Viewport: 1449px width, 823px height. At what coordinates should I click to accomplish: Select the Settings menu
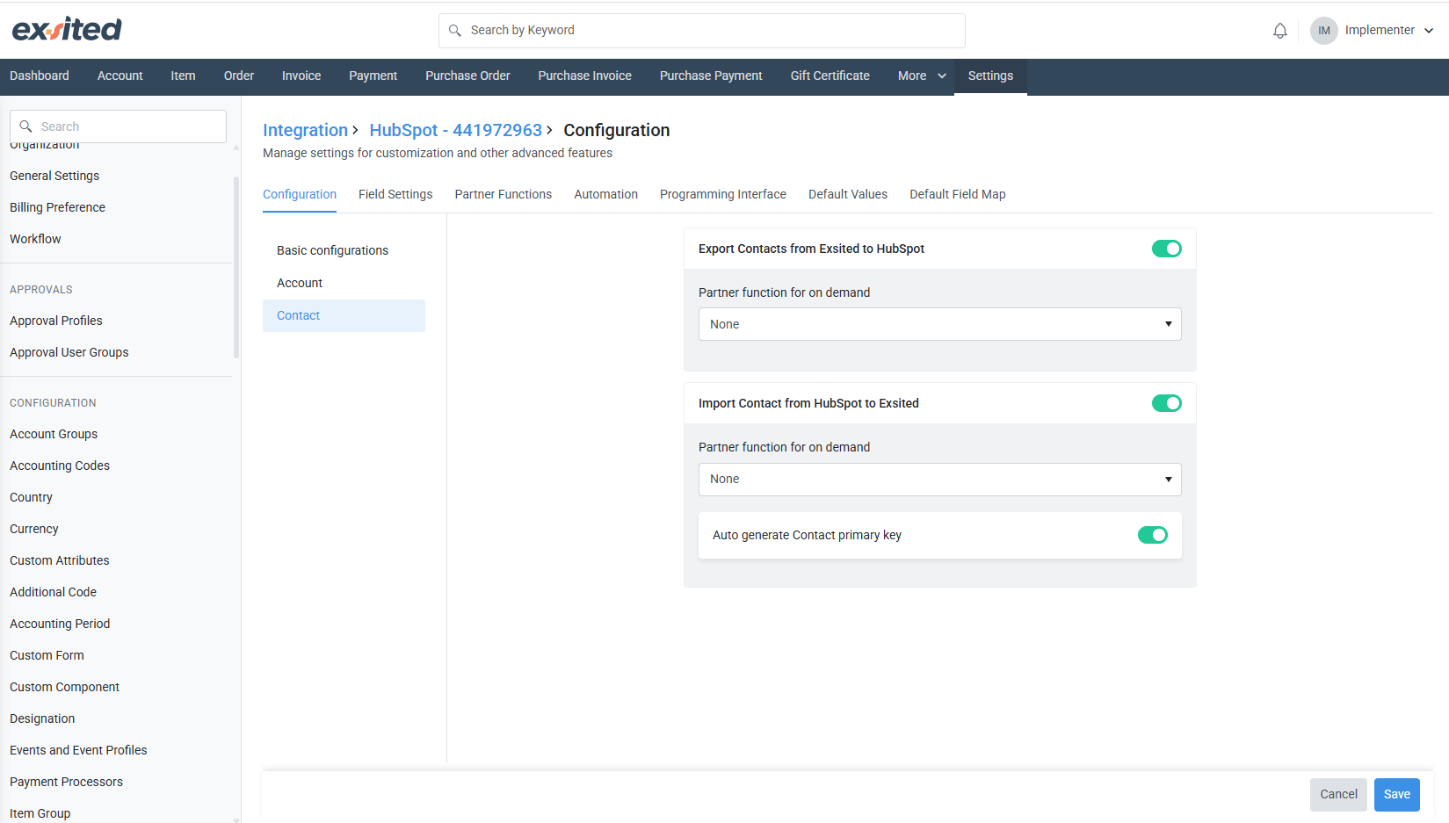click(990, 76)
